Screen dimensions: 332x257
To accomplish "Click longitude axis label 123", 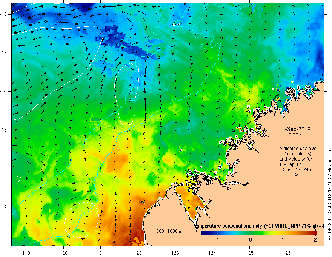I will [175, 253].
